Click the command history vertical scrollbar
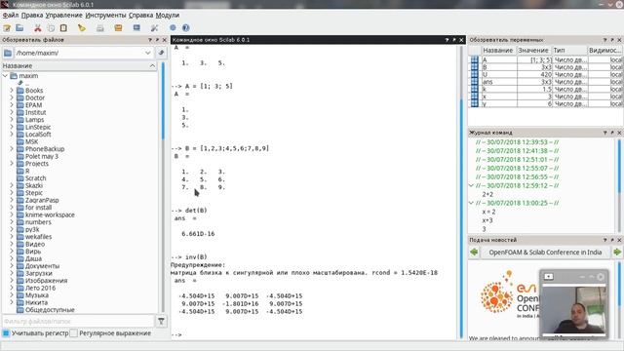The image size is (624, 351). point(619,185)
